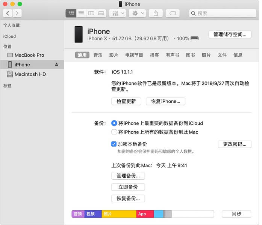Click the 标签 sidebar heading
The height and width of the screenshot is (225, 262).
coord(8,86)
